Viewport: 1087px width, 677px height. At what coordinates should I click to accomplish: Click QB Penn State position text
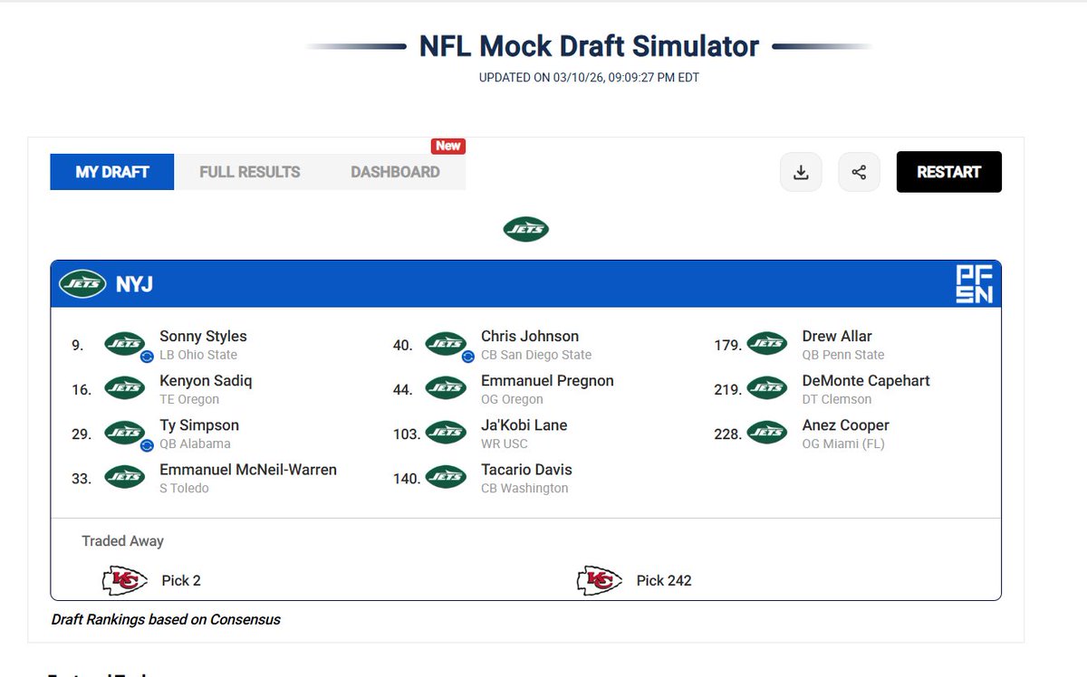pos(843,355)
